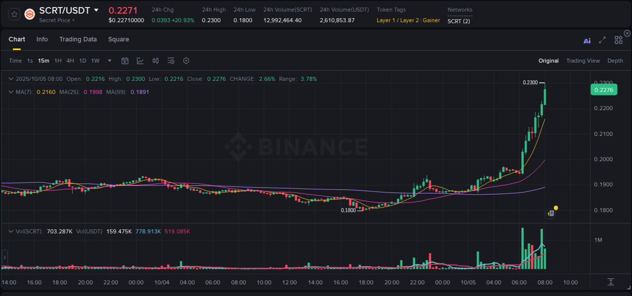Image resolution: width=632 pixels, height=296 pixels.
Task: Enter fullscreen using diagonal arrows icon
Action: [x=602, y=40]
